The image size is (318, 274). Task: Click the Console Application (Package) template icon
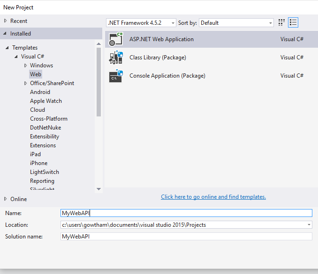tap(116, 76)
